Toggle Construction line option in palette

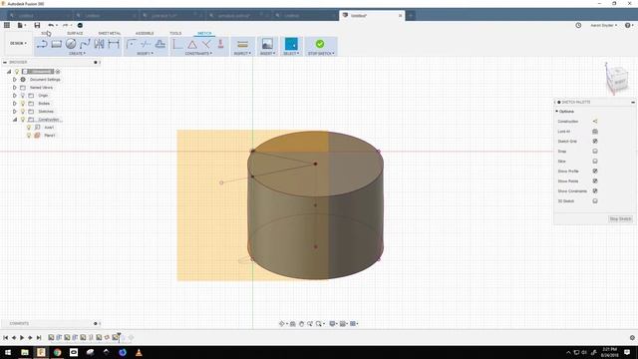pyautogui.click(x=595, y=122)
